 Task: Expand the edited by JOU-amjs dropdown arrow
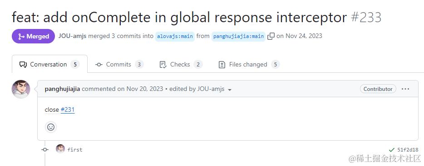[230, 90]
